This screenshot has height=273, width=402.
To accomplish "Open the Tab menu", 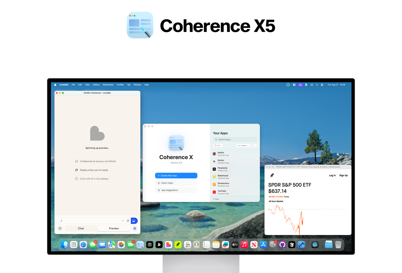I will pyautogui.click(x=129, y=85).
